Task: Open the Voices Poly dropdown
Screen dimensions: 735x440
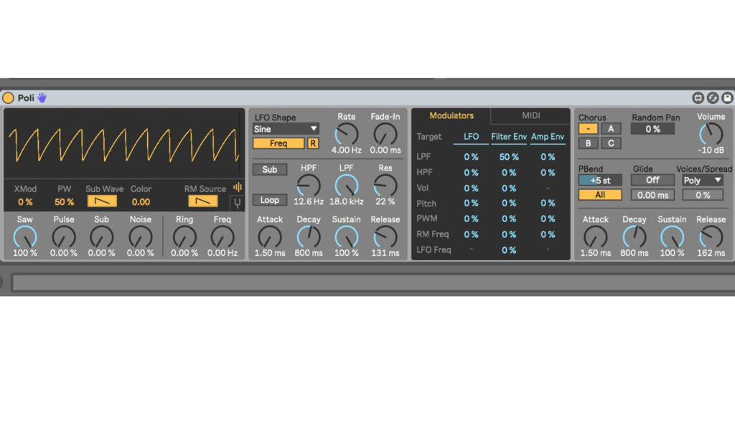Action: 702,180
